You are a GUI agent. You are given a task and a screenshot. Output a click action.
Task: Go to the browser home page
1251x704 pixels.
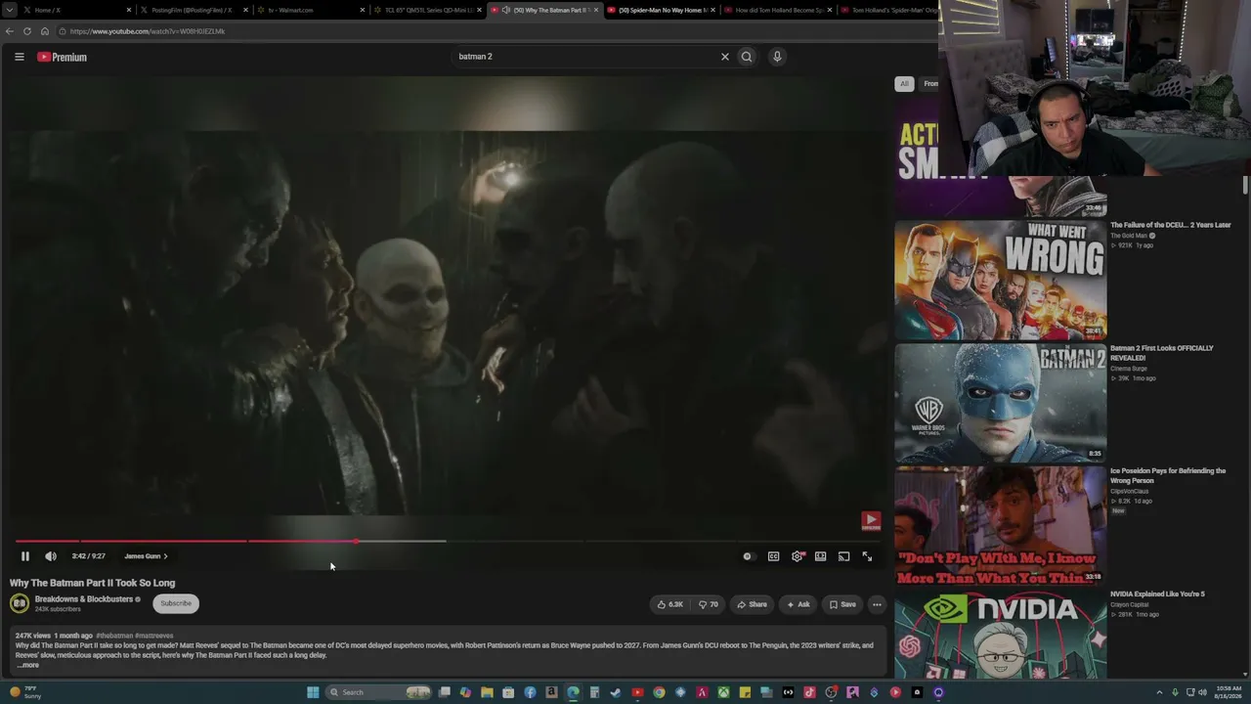point(45,31)
